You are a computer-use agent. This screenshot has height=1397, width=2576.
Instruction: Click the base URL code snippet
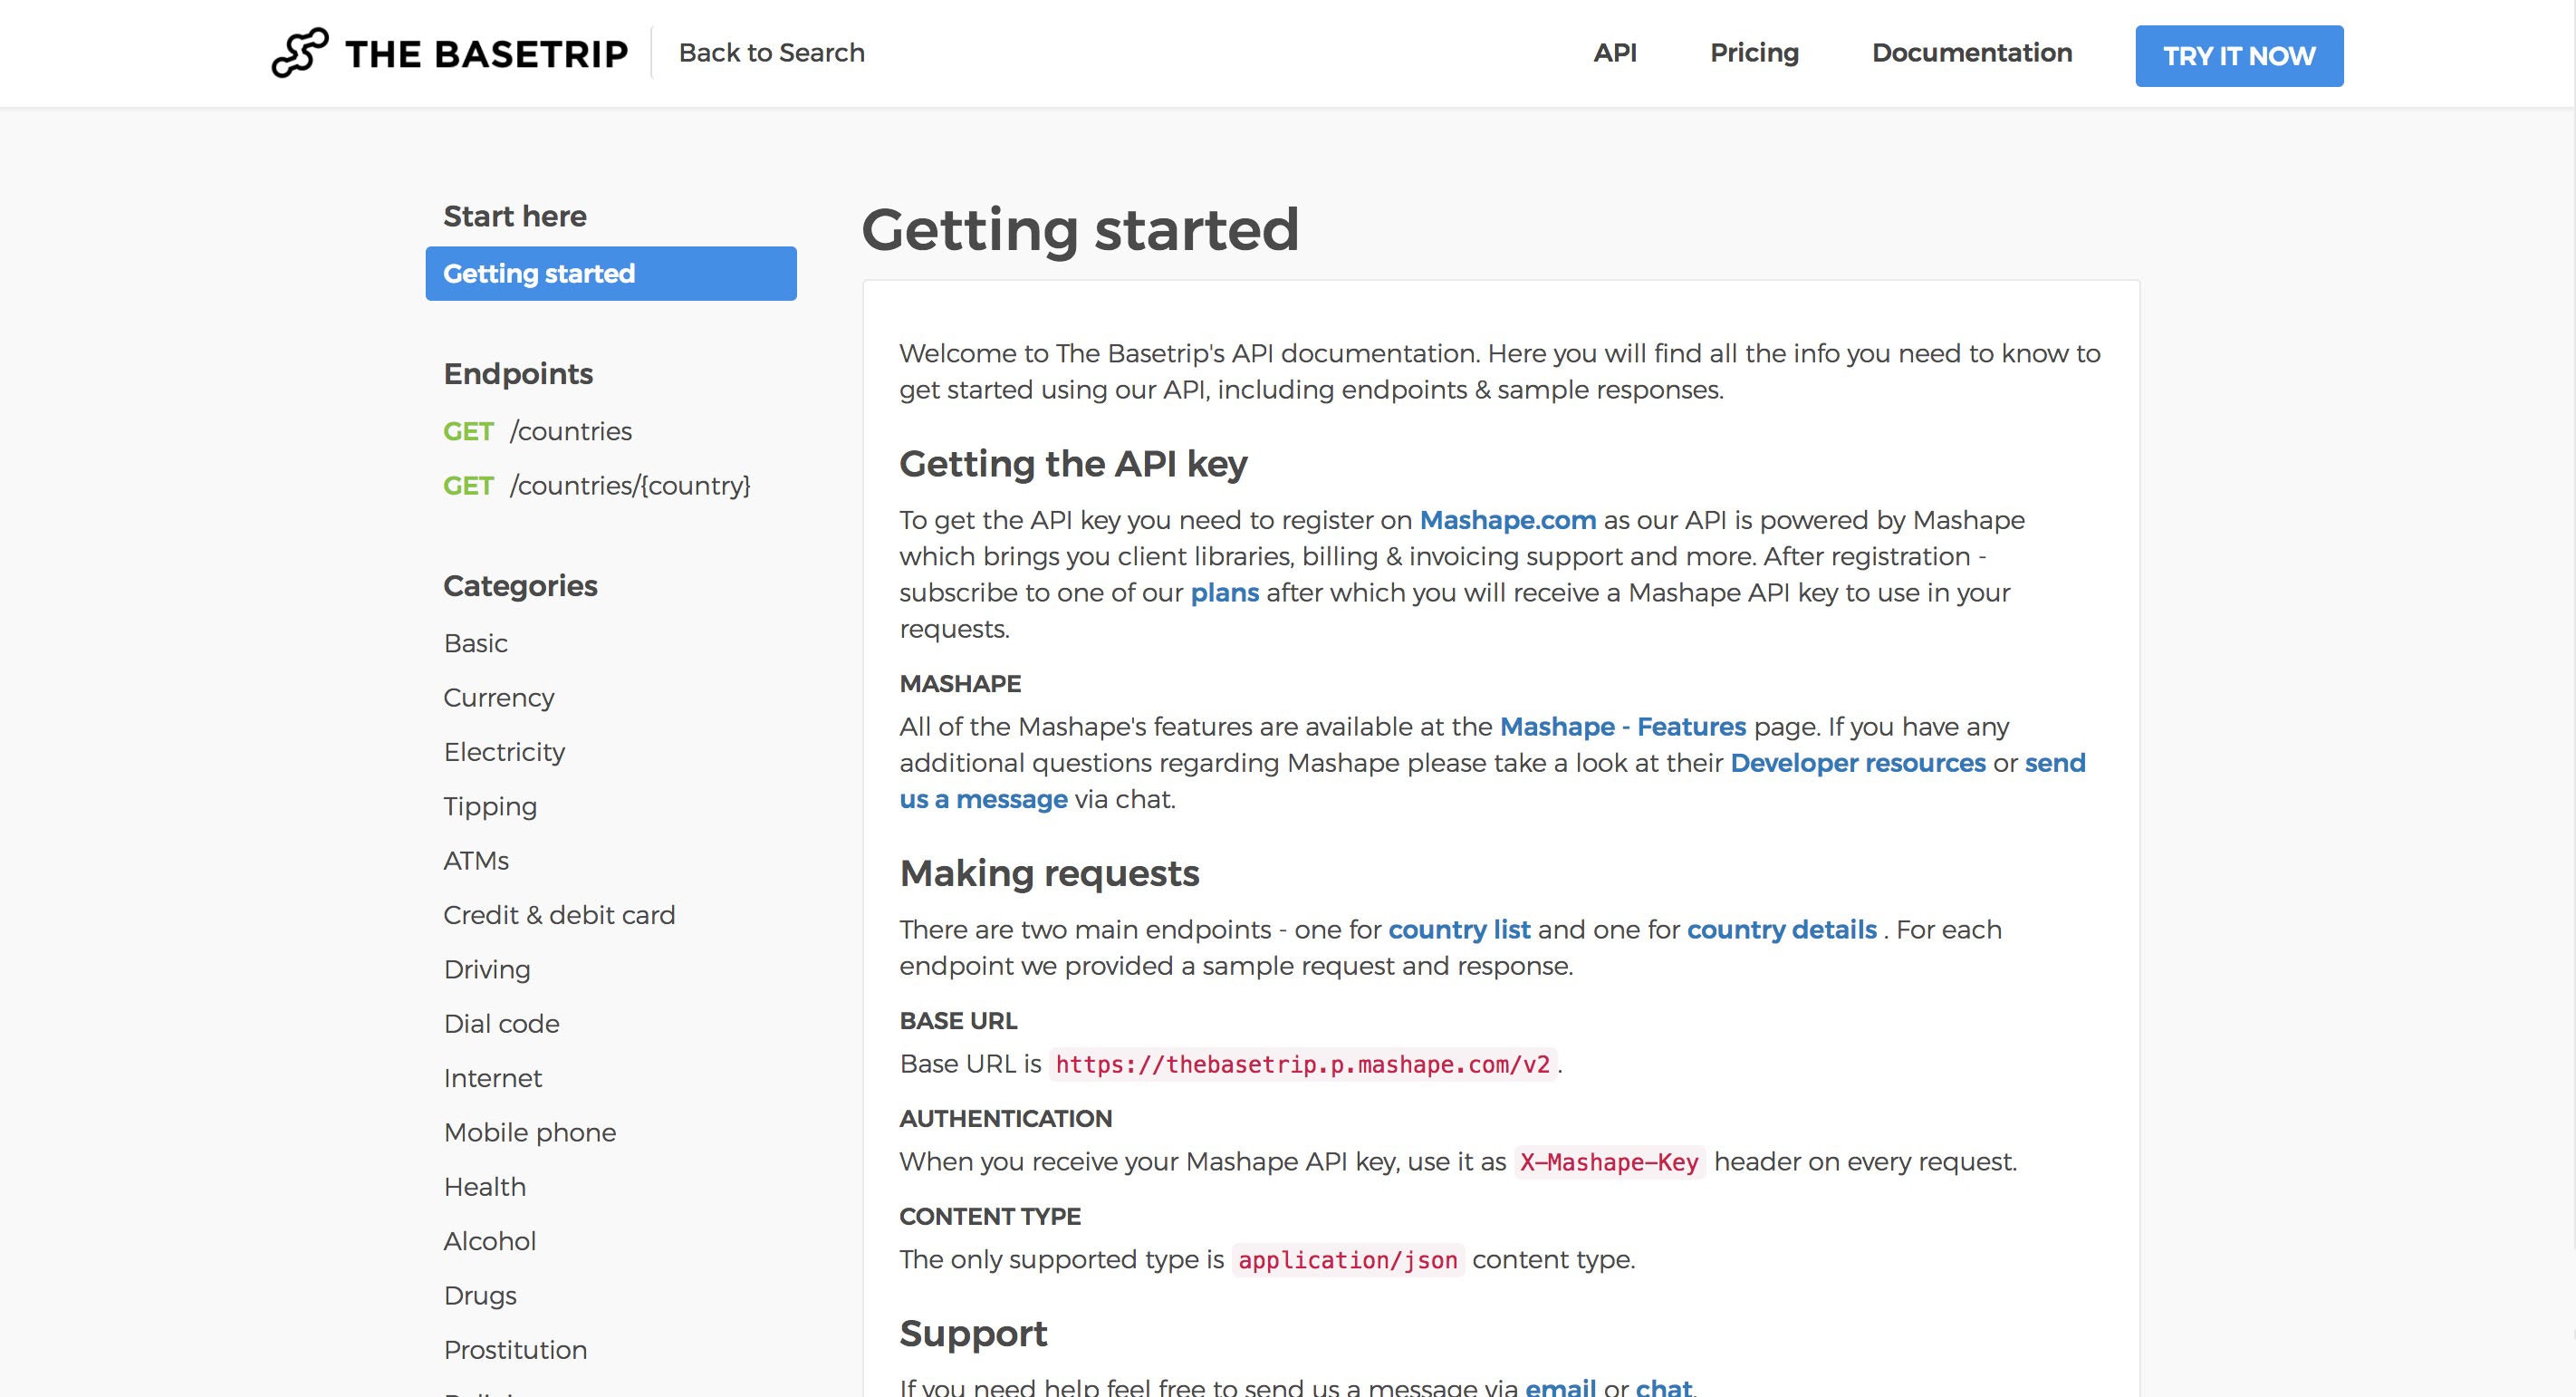coord(1302,1064)
